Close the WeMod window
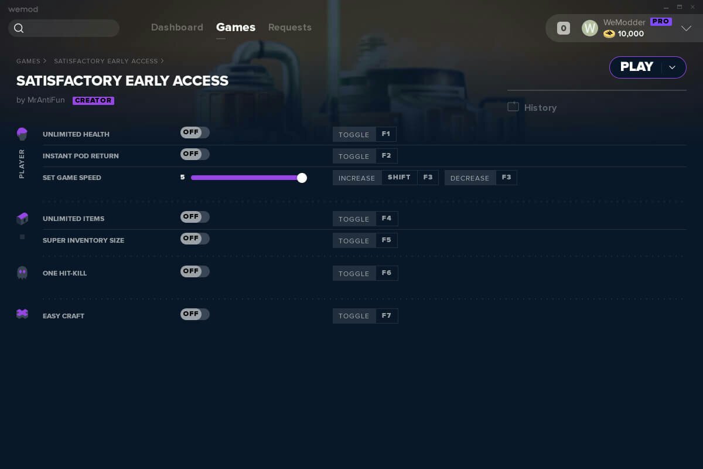 (x=693, y=7)
